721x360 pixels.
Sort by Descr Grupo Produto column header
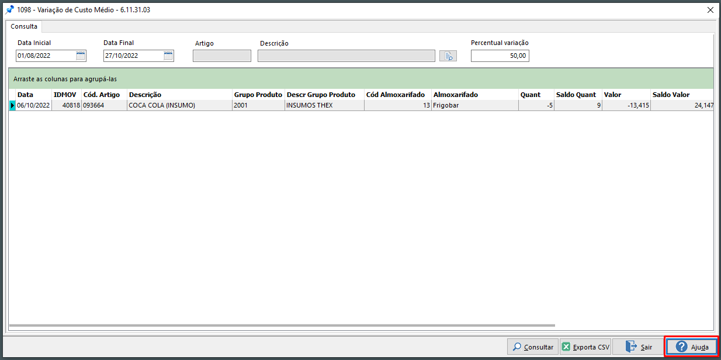coord(324,95)
